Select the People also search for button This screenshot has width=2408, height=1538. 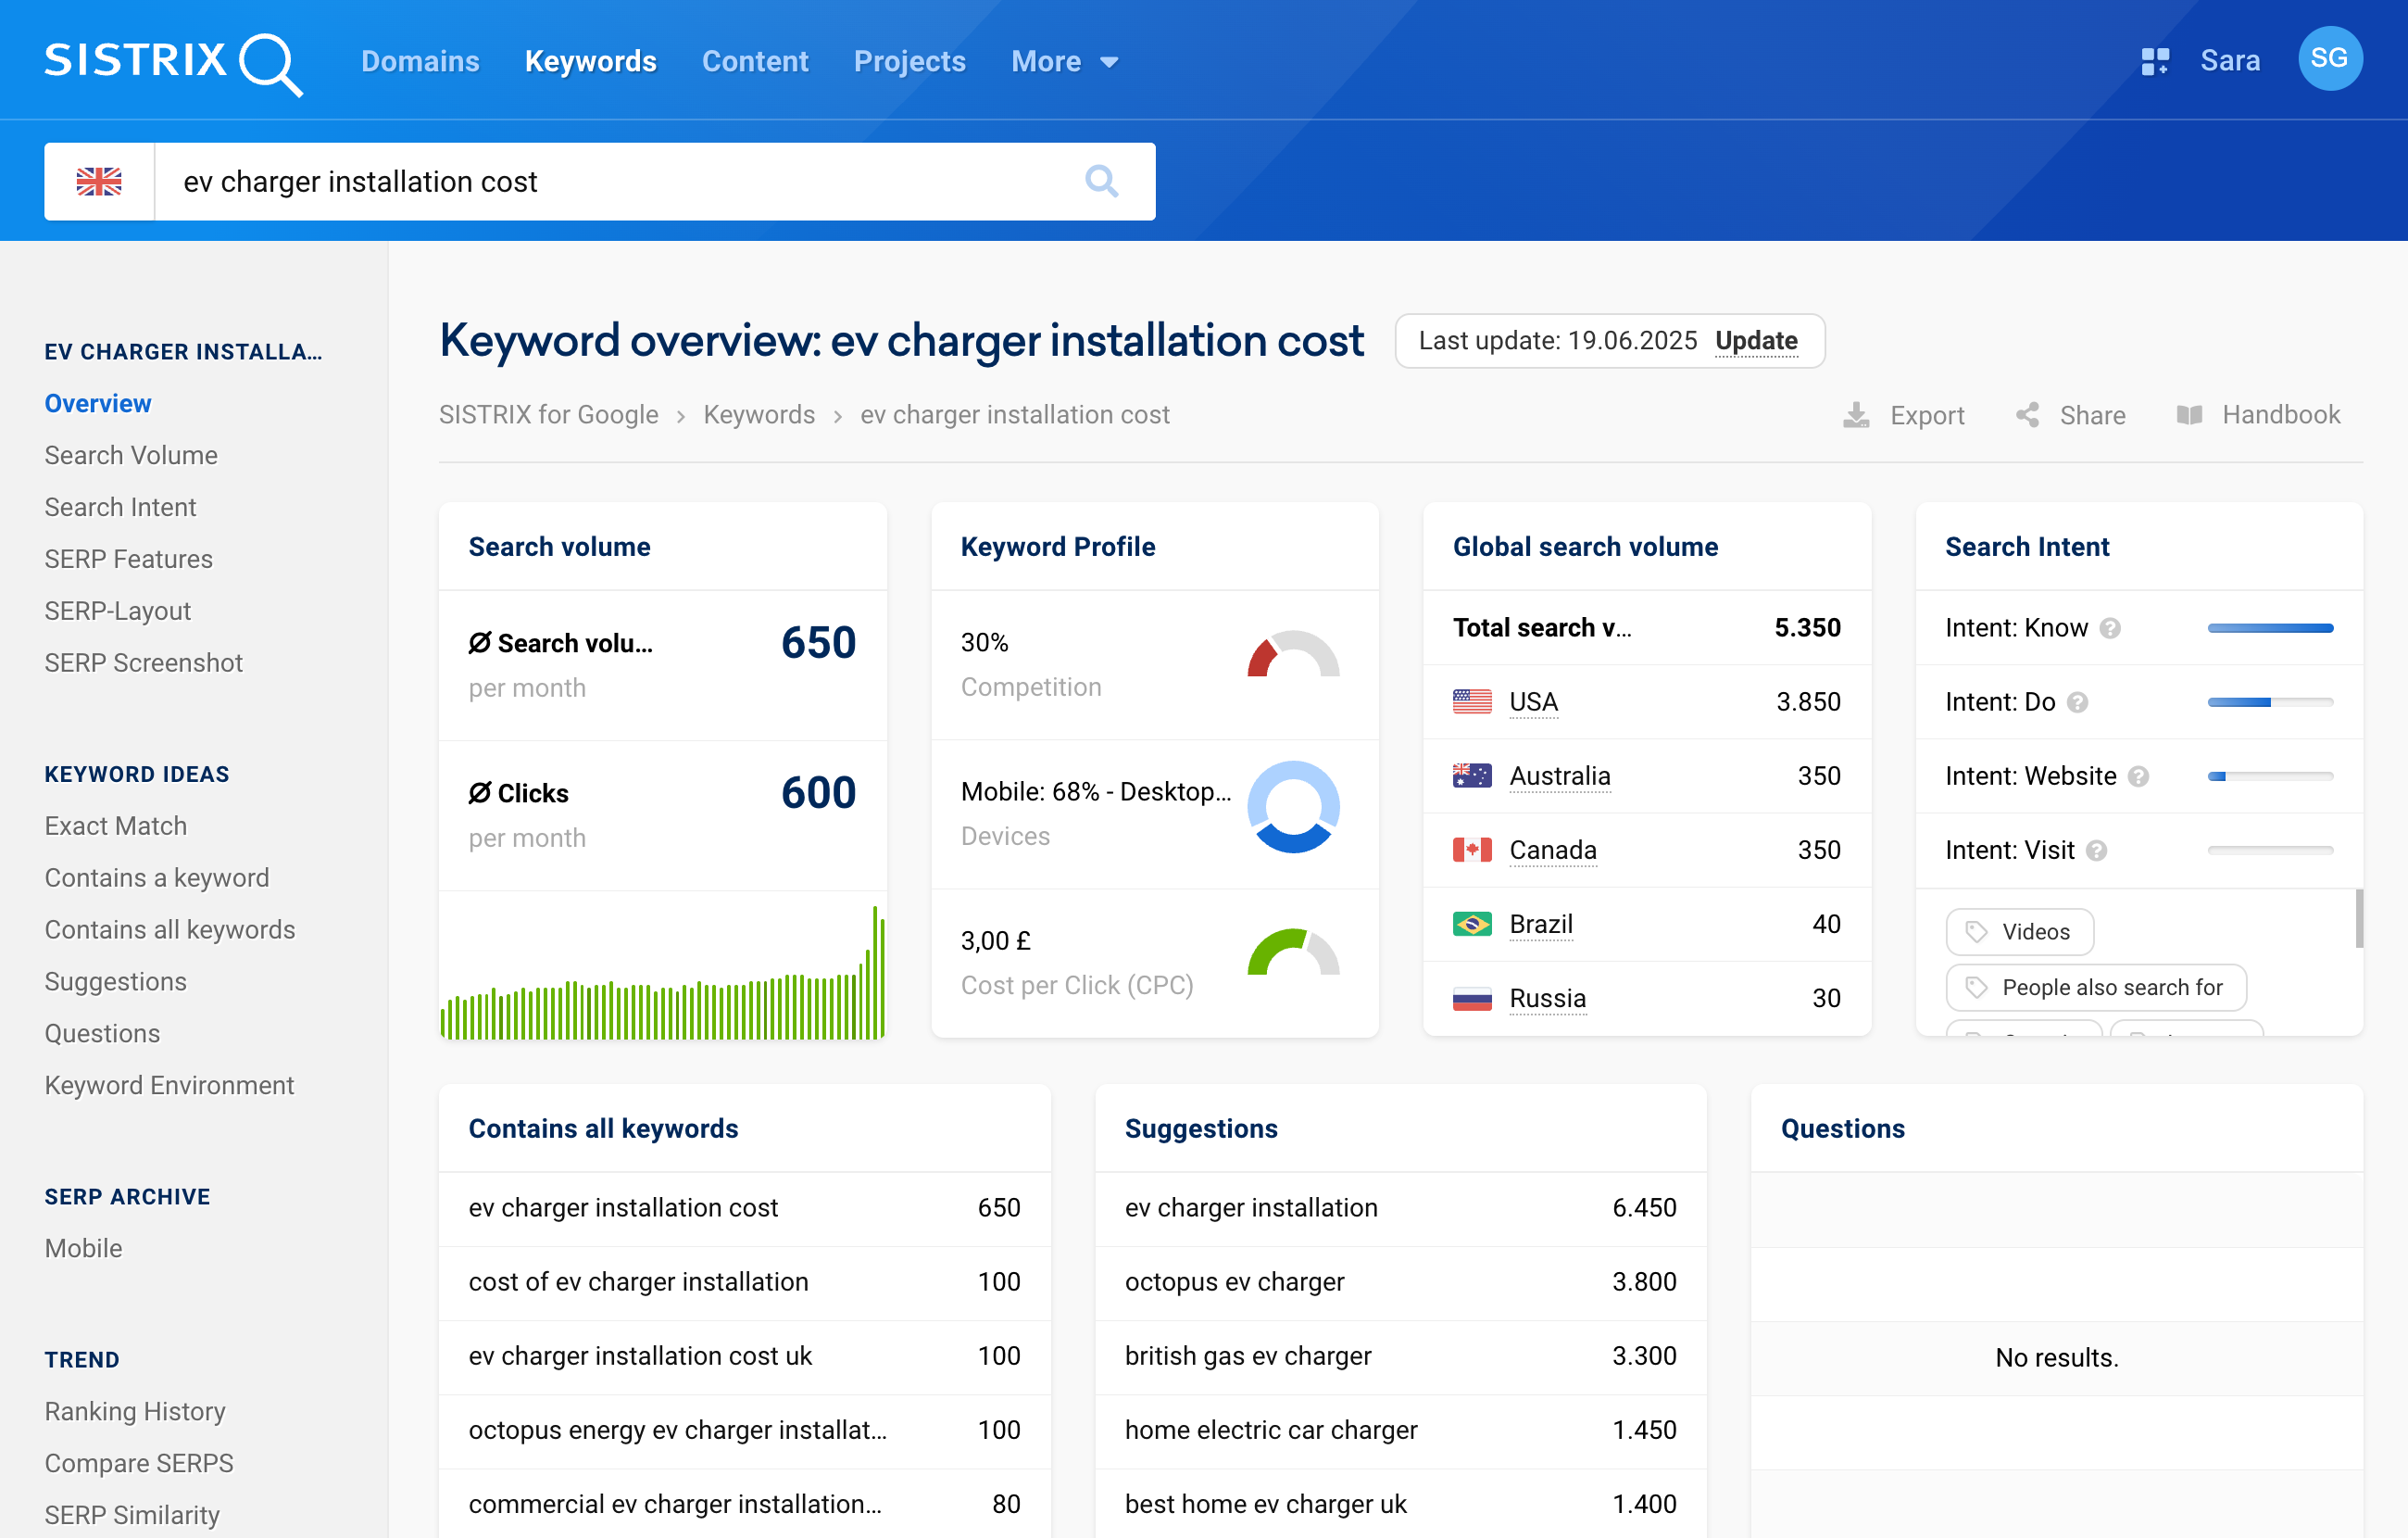pyautogui.click(x=2096, y=988)
